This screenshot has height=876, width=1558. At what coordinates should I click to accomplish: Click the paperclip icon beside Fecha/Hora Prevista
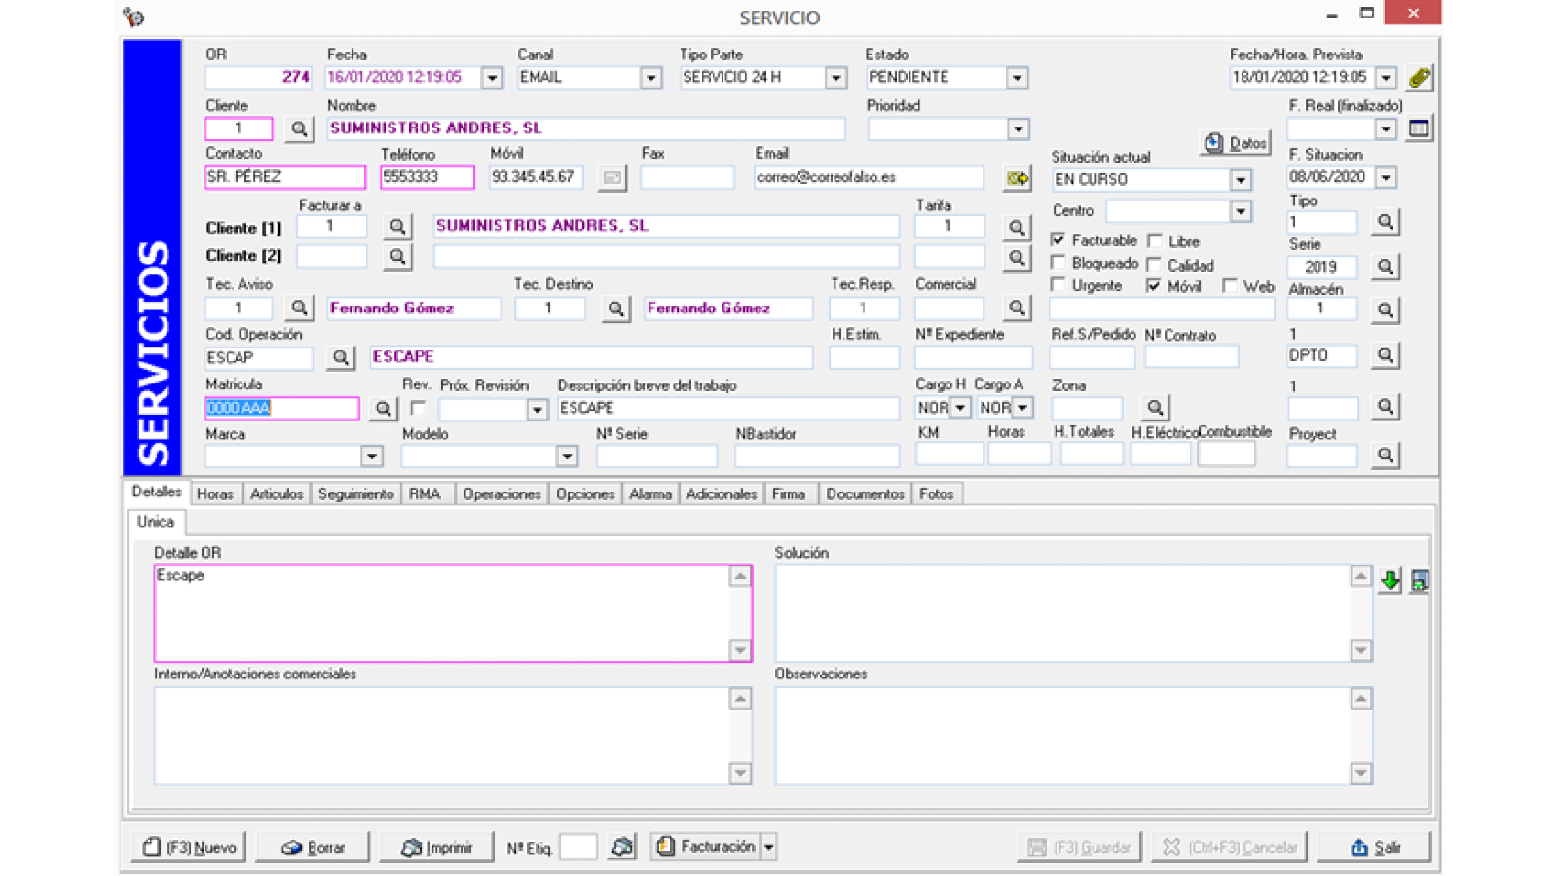pos(1420,78)
